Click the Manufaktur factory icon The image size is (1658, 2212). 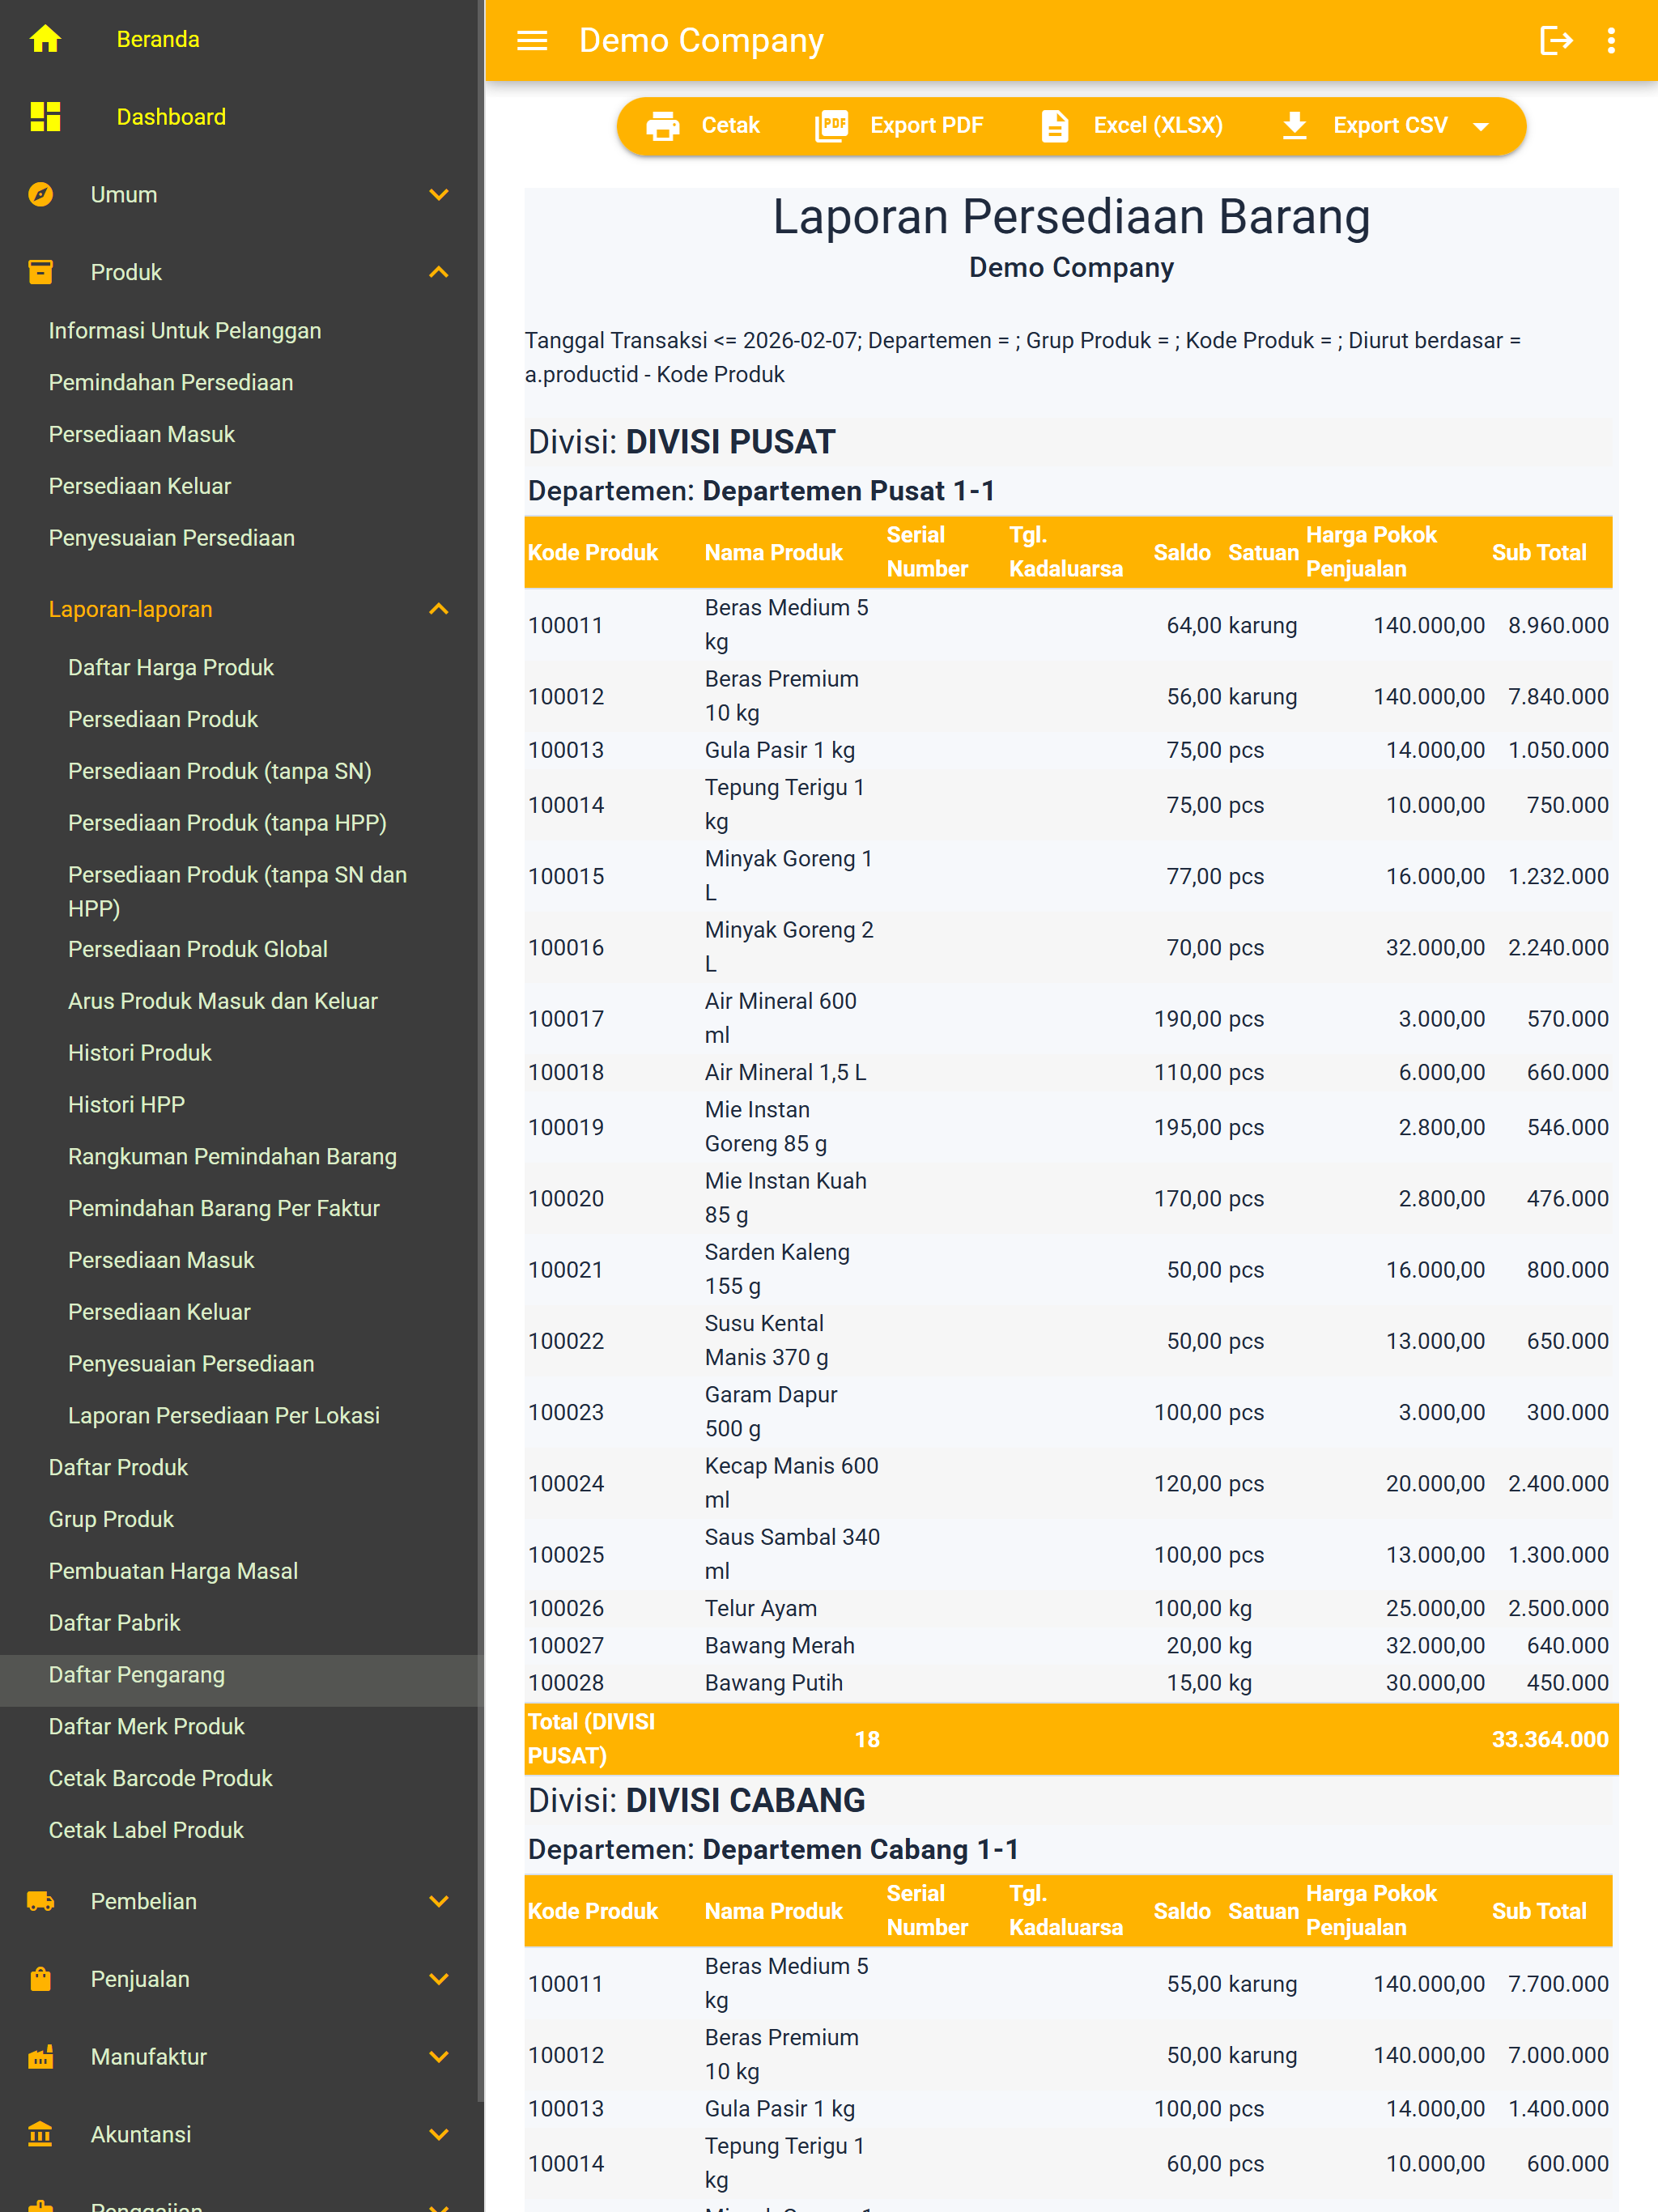click(41, 2057)
